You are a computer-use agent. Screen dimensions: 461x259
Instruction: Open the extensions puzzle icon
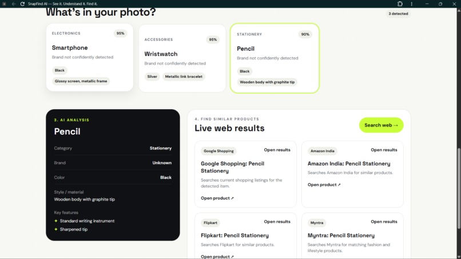pos(400,4)
